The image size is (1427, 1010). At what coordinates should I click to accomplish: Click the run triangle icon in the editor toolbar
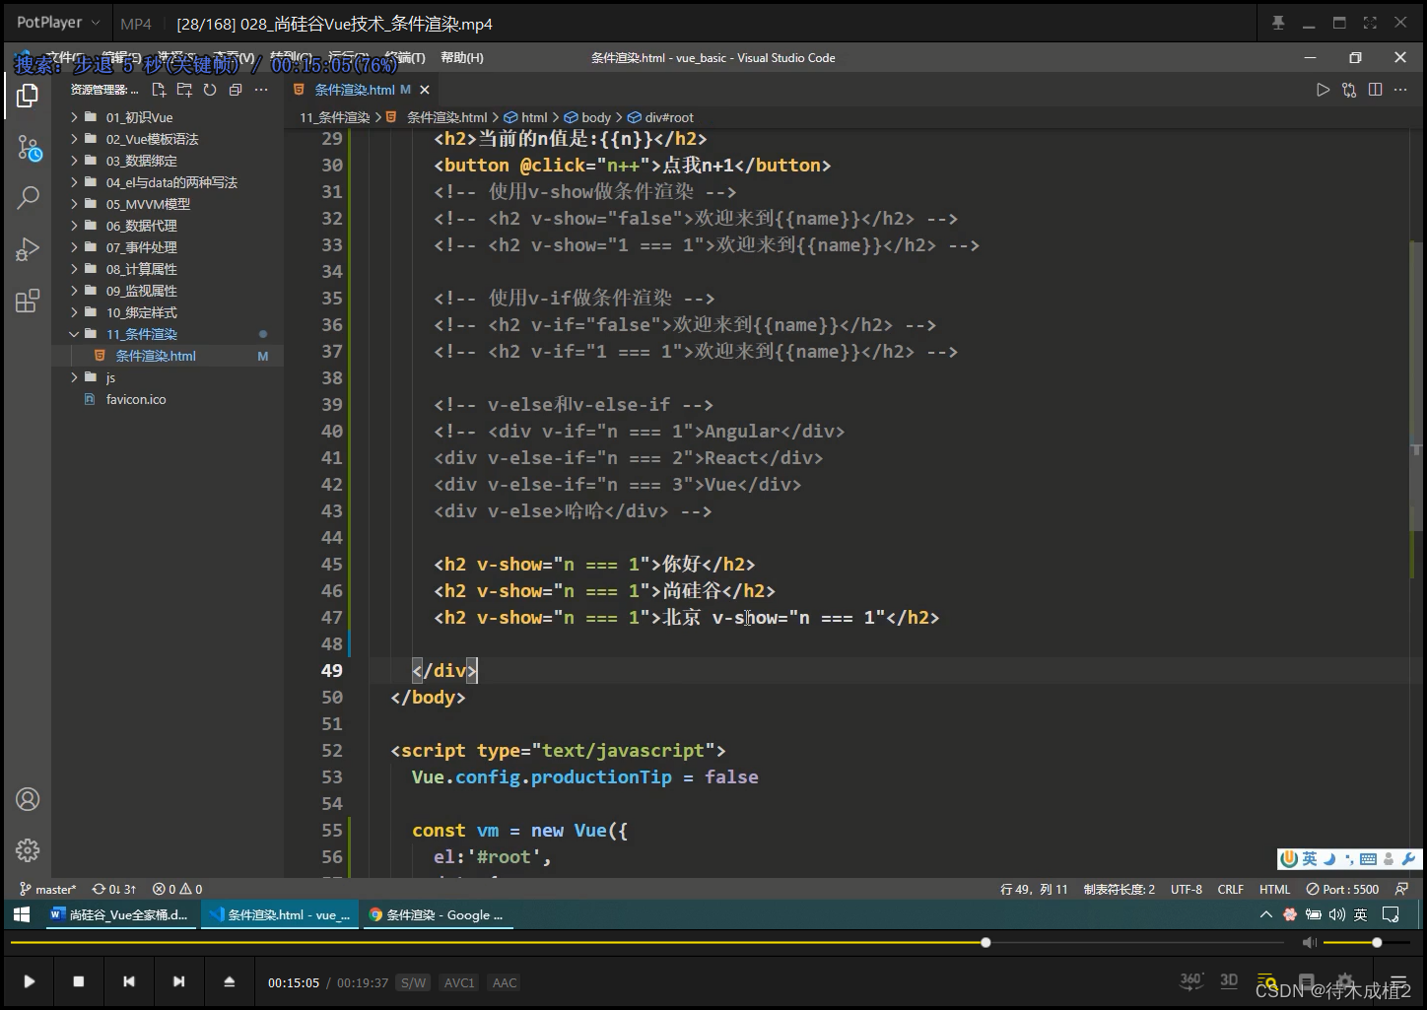pos(1323,90)
